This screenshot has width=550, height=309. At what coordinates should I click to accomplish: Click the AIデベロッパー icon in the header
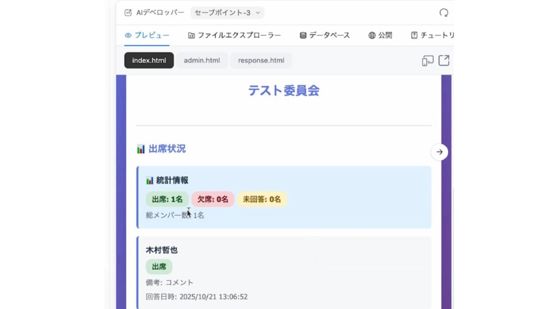[x=128, y=12]
